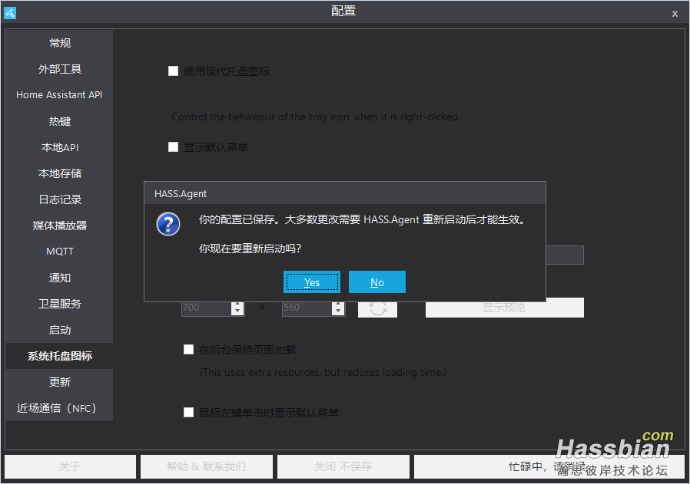Click the 显示预览 button
690x484 pixels.
point(504,308)
